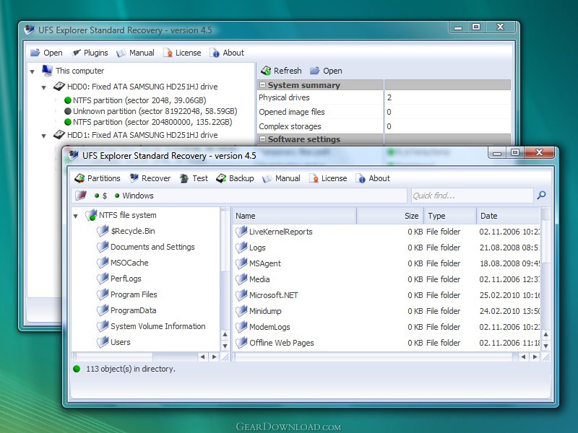Select the This computer root item
This screenshot has height=433, width=578.
(73, 70)
